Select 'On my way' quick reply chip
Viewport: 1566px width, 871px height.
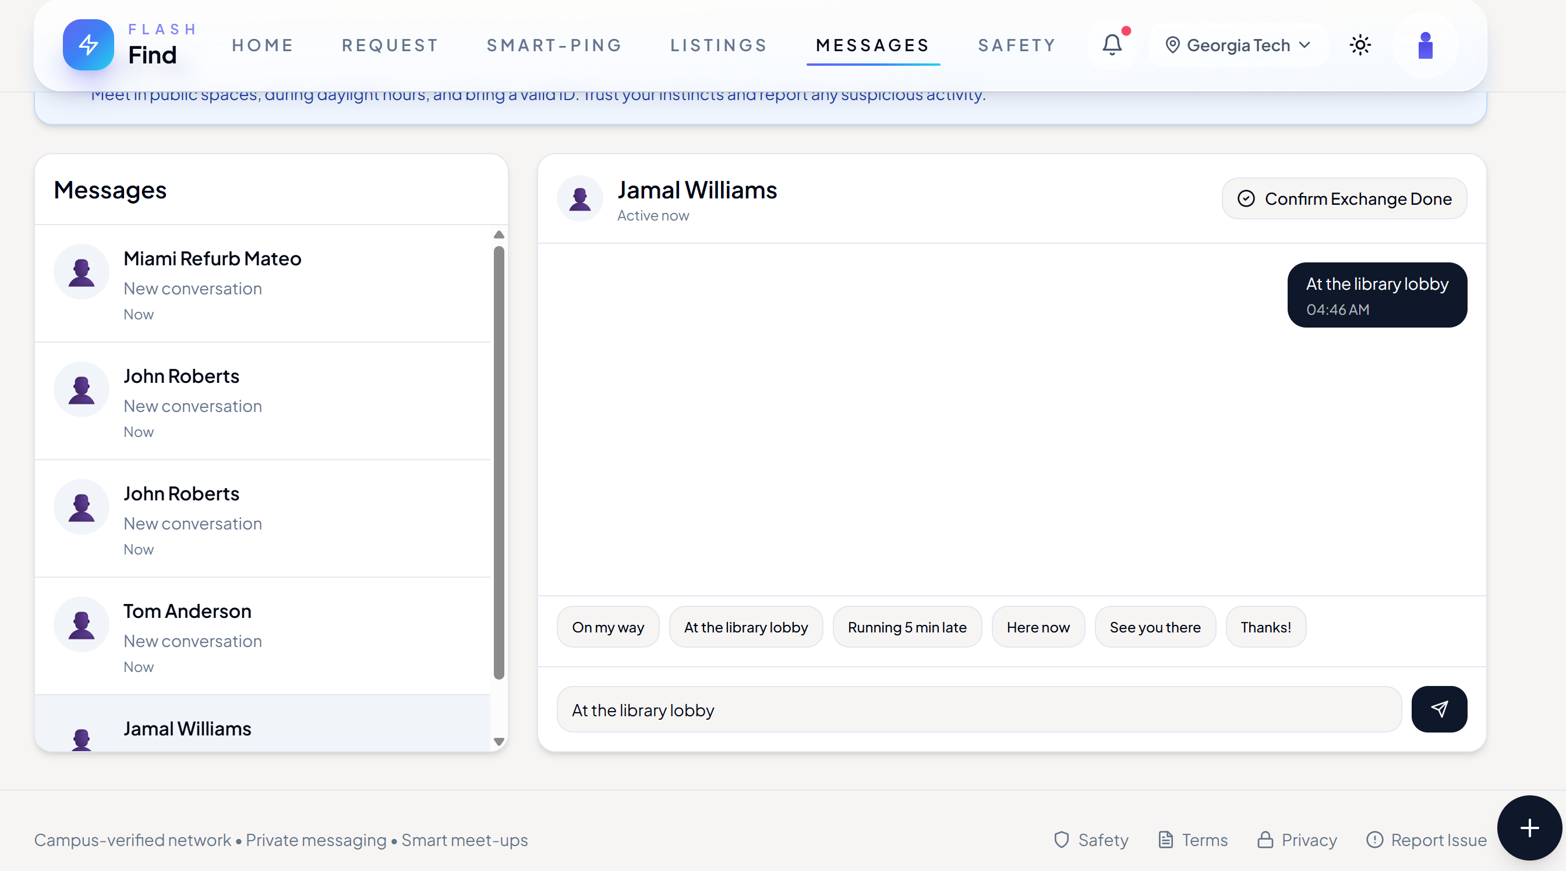(x=607, y=627)
